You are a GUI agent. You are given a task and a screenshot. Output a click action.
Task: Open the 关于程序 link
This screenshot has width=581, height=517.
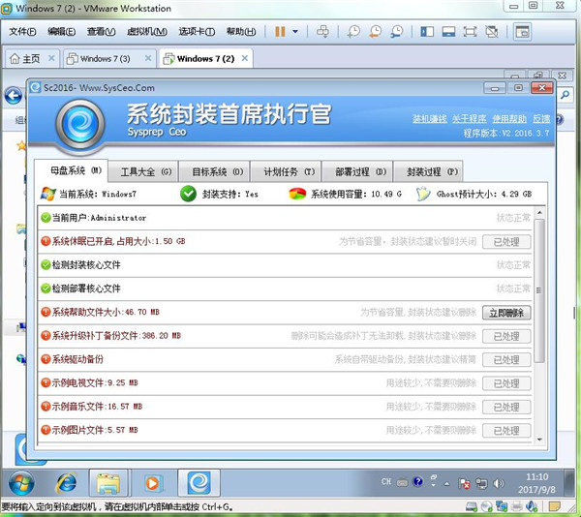point(470,119)
